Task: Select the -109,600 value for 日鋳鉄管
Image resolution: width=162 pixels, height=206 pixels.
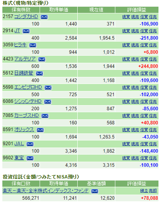Action: click(x=149, y=80)
